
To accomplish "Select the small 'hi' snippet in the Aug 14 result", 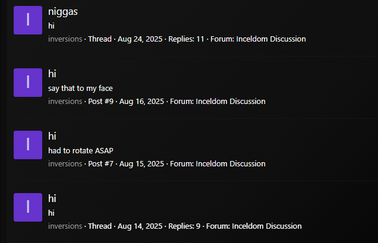I will pyautogui.click(x=51, y=213).
